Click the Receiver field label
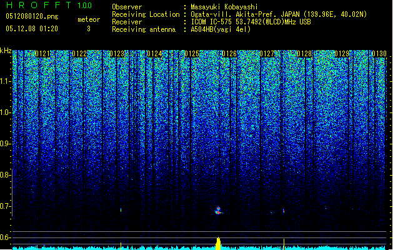This screenshot has height=250, width=393. [127, 22]
